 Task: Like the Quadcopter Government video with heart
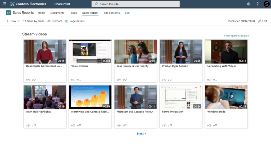[x=35, y=80]
